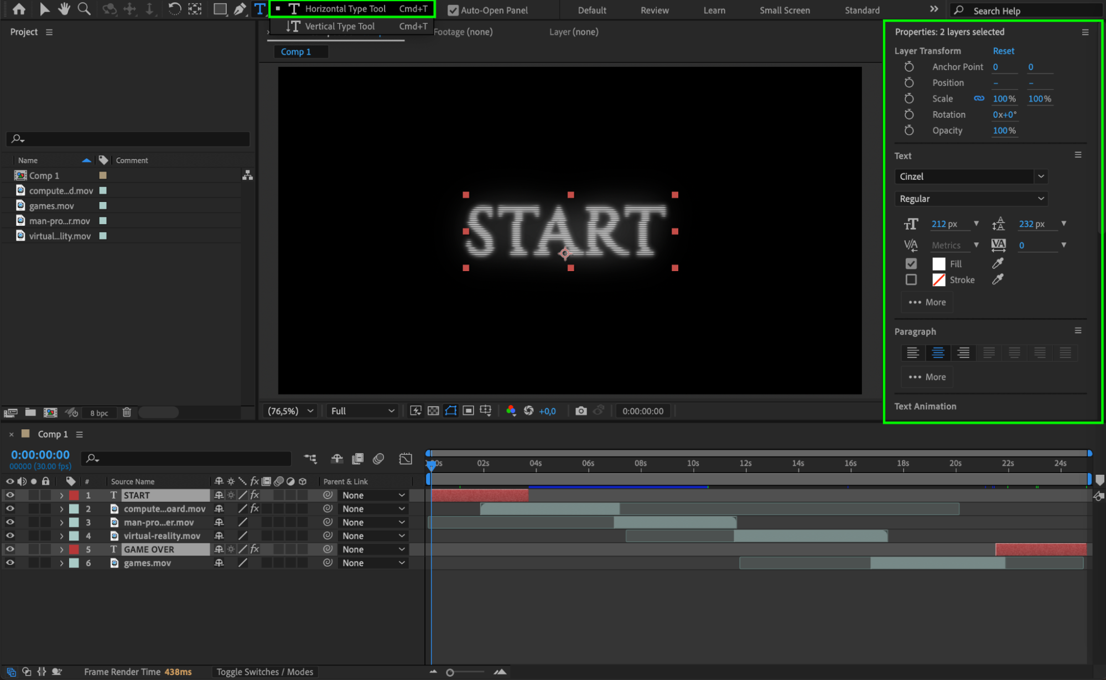Uncheck the Auto-Open Panel checkbox
Viewport: 1106px width, 680px height.
pos(453,10)
